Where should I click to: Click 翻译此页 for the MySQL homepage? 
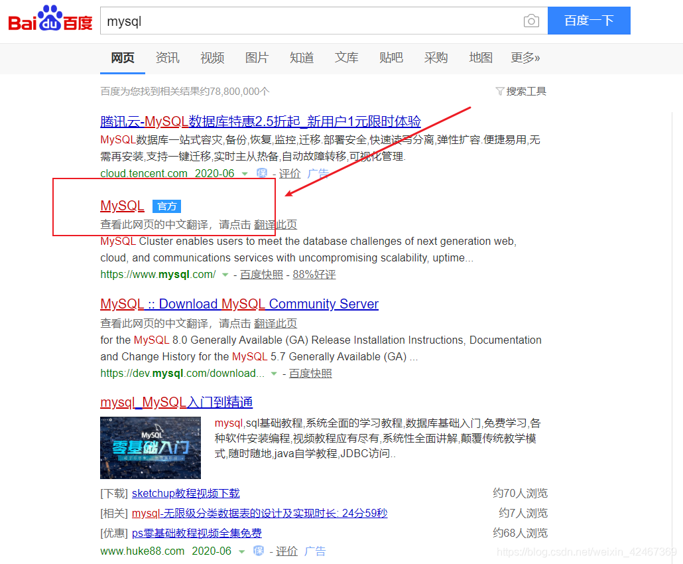274,224
